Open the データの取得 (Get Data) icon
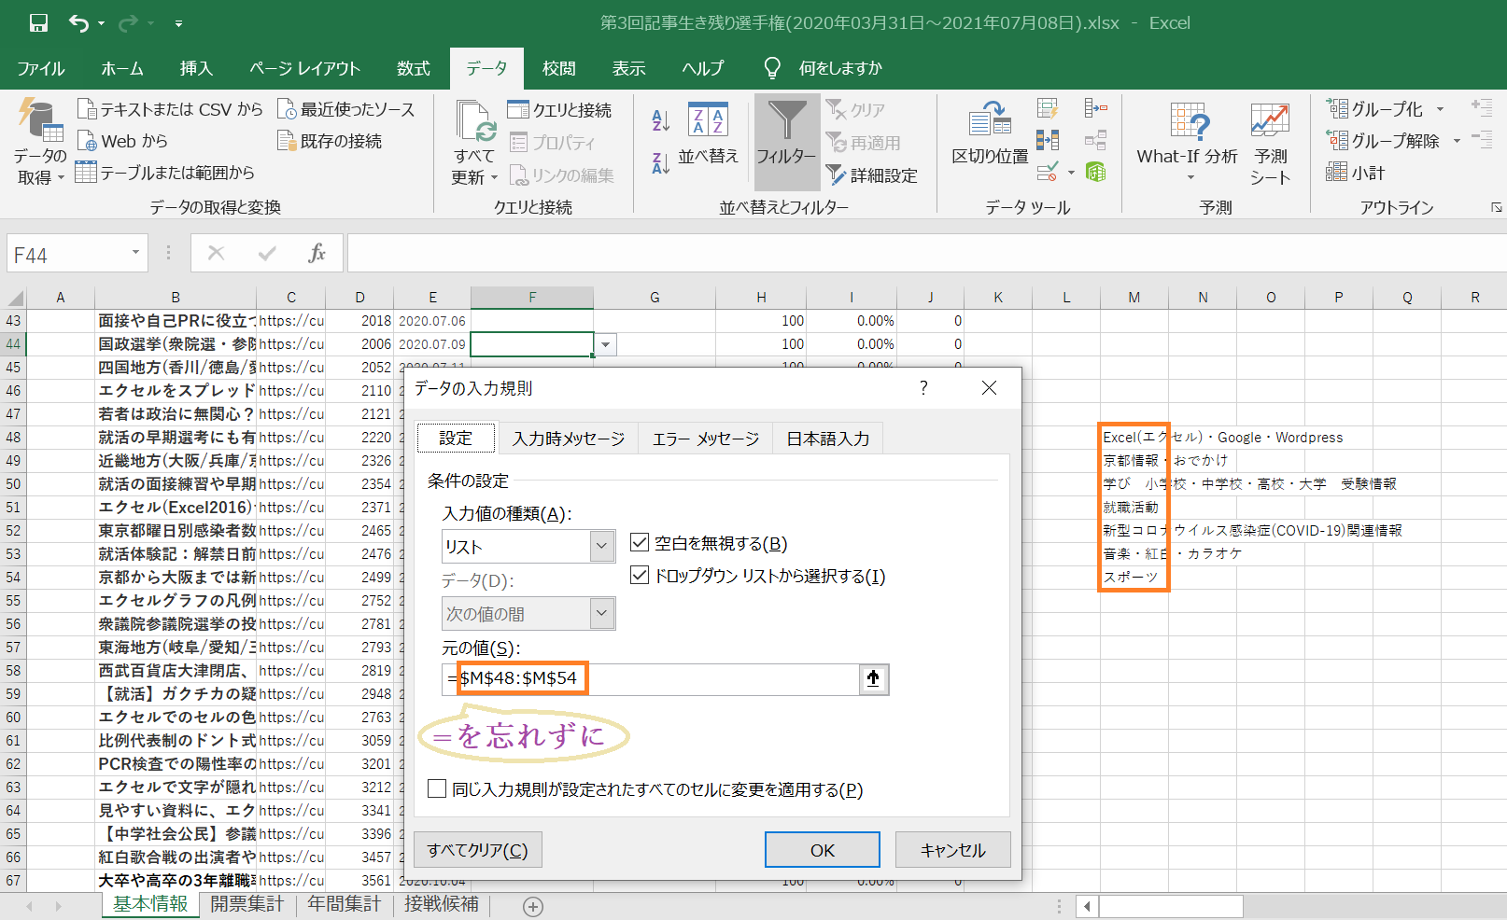This screenshot has width=1507, height=920. [40, 121]
